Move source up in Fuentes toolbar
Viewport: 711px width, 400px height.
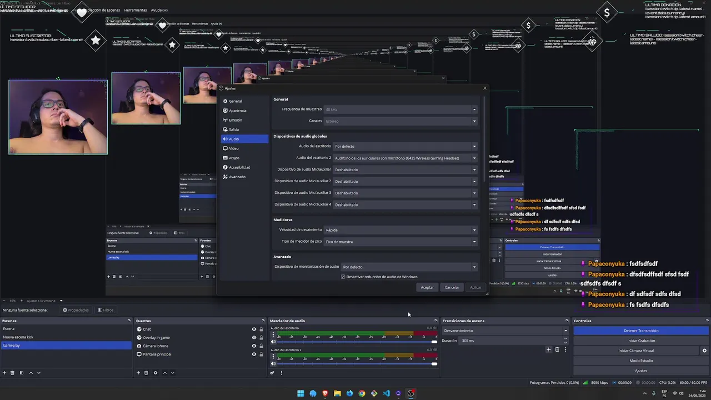click(x=164, y=373)
